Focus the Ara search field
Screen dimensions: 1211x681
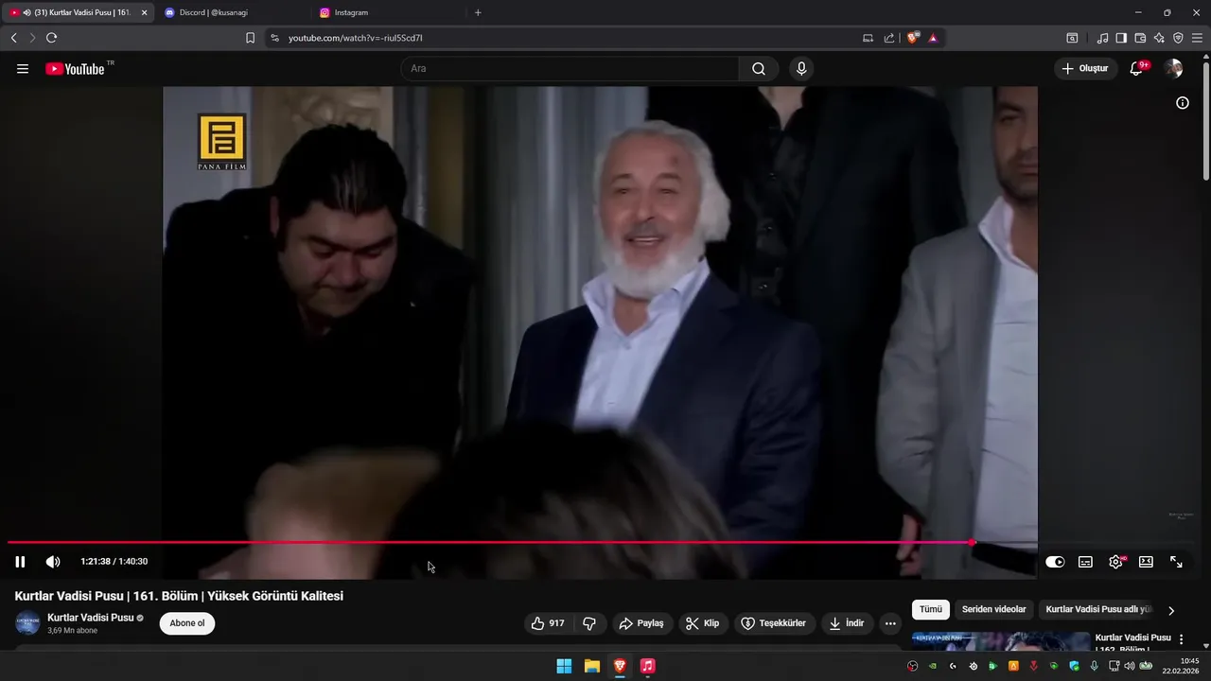[x=570, y=68]
